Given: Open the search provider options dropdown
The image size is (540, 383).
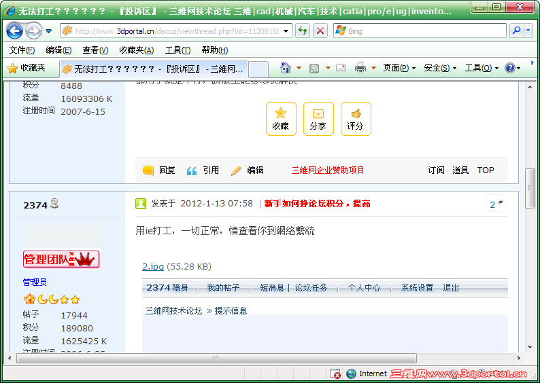Looking at the screenshot, I should pyautogui.click(x=528, y=31).
